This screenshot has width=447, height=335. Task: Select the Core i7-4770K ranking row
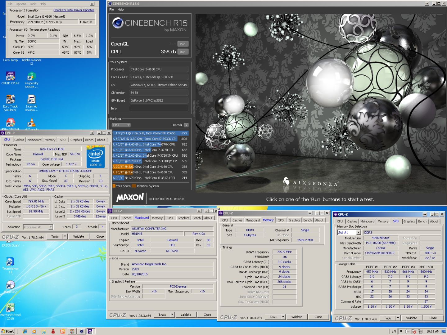pos(150,144)
